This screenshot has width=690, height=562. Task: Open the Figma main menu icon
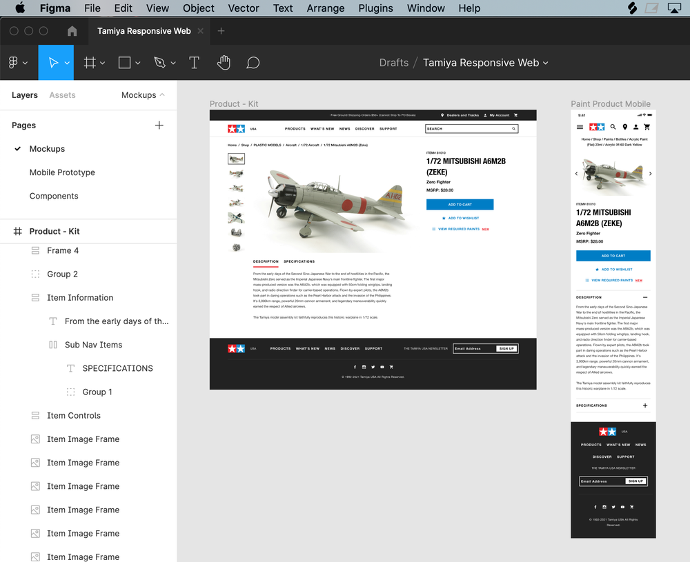tap(13, 63)
